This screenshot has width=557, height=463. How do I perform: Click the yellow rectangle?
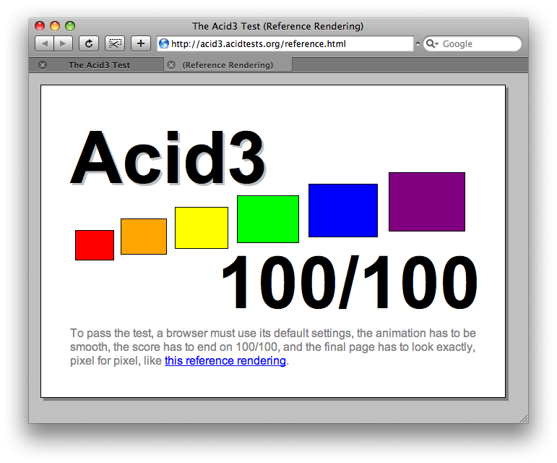pos(202,228)
